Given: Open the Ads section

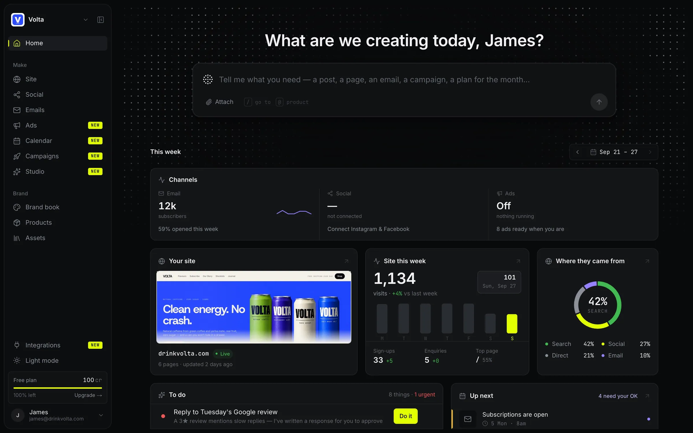Looking at the screenshot, I should coord(58,125).
